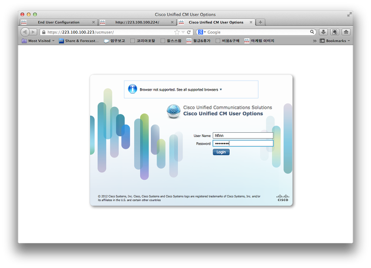Switch to End User Configuration tab
This screenshot has width=371, height=268.
58,22
